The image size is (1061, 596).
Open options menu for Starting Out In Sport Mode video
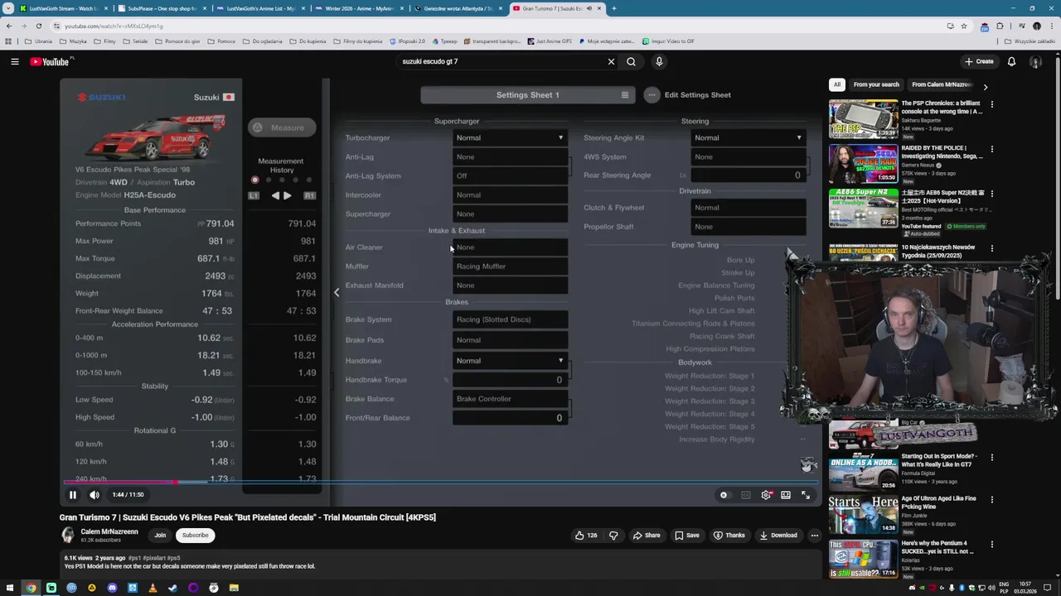(x=991, y=458)
